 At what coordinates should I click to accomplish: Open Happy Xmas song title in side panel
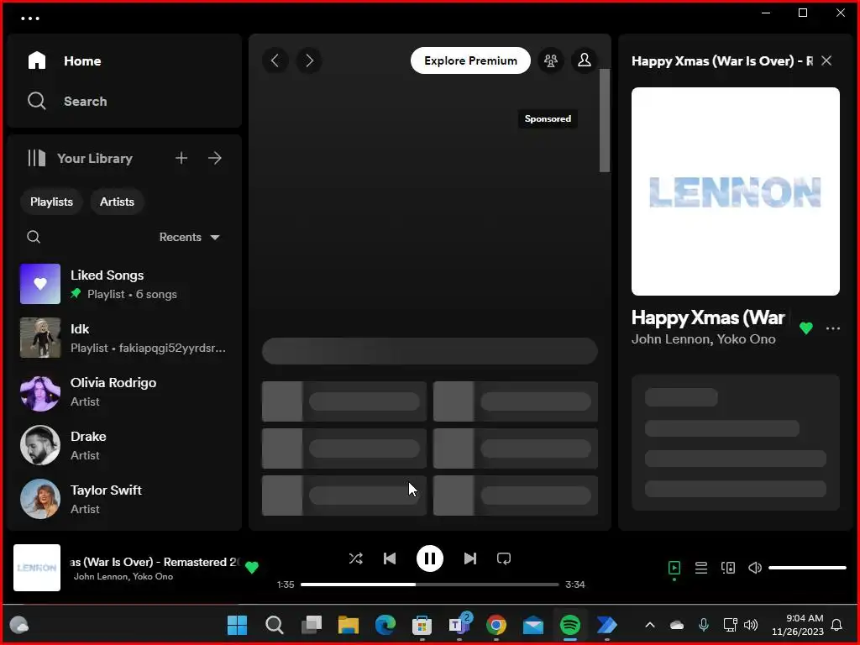pyautogui.click(x=708, y=317)
